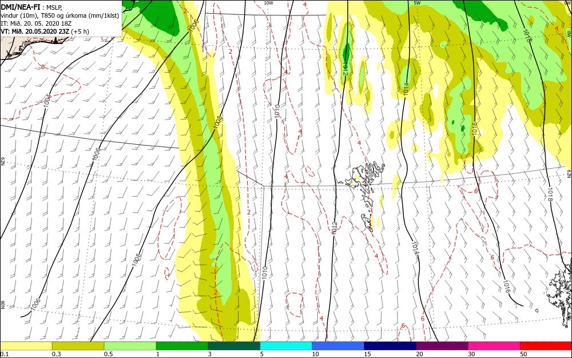Screen dimensions: 572x358
Task: Pick the cyan 5–10 legend swatch
Action: 286,346
